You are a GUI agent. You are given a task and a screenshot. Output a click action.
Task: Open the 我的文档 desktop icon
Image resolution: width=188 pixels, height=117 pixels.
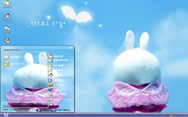pos(7,4)
